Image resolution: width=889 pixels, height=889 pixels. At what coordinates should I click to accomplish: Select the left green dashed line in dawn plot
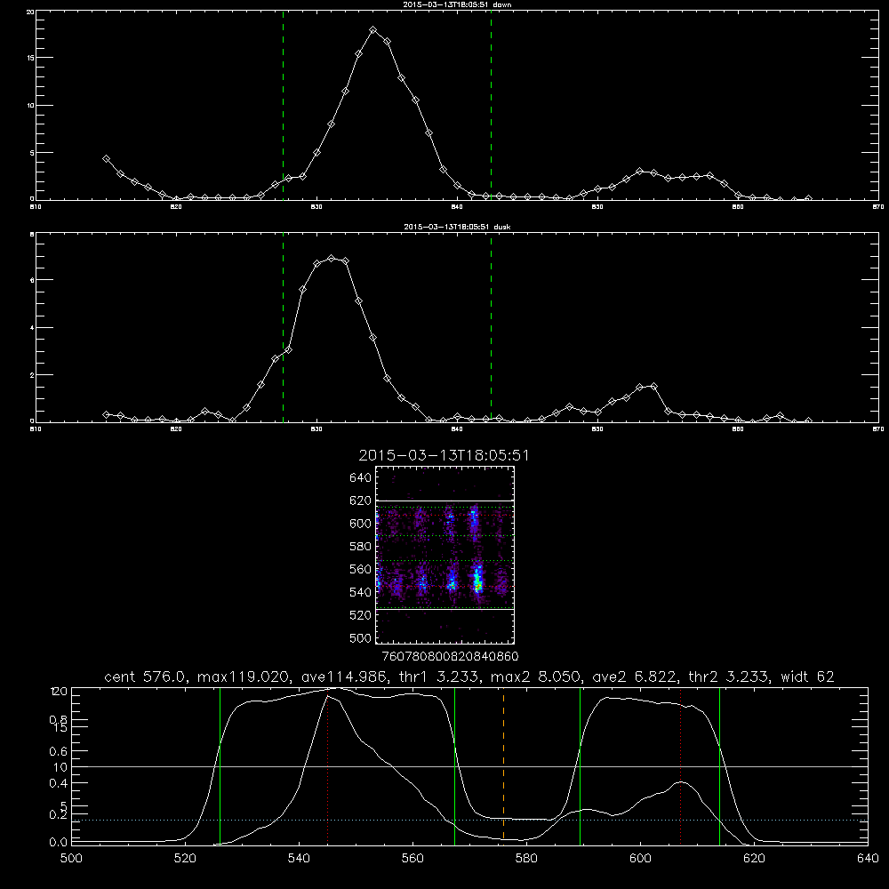pos(283,105)
